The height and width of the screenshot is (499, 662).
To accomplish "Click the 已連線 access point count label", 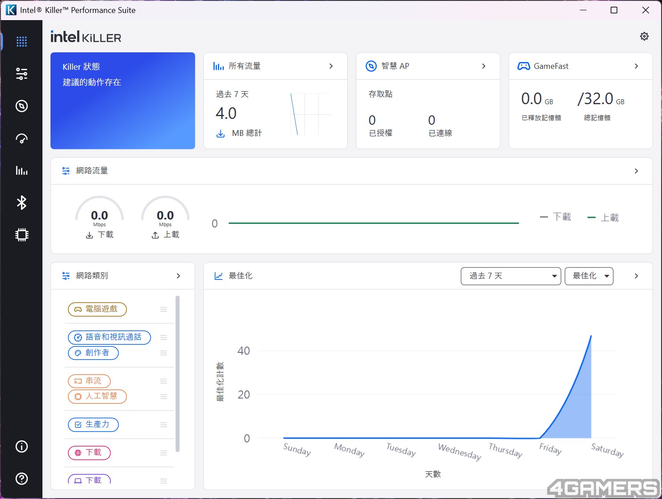I will pyautogui.click(x=440, y=133).
